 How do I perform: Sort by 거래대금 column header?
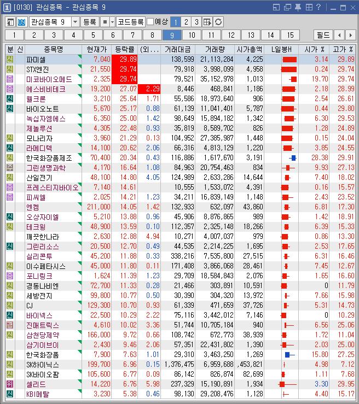(x=178, y=49)
